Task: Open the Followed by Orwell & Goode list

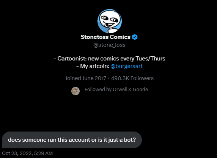Action: click(116, 90)
